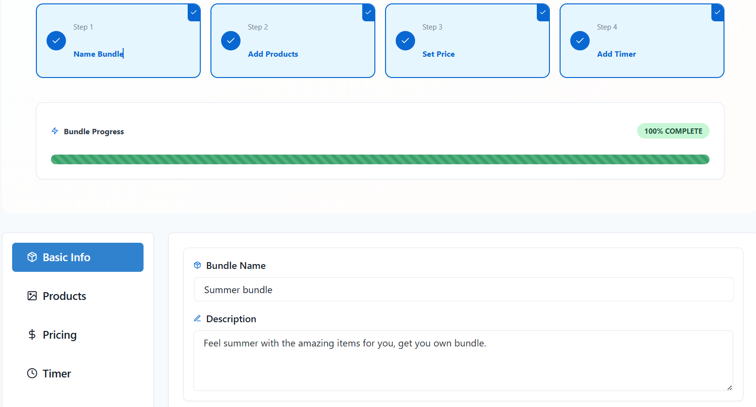
Task: Click corner check badge on Set Price card
Action: [543, 13]
